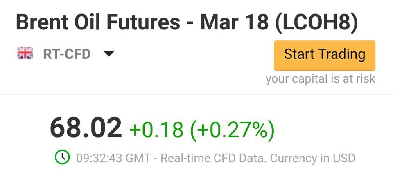Click the (+0.27%) percentage change

233,130
